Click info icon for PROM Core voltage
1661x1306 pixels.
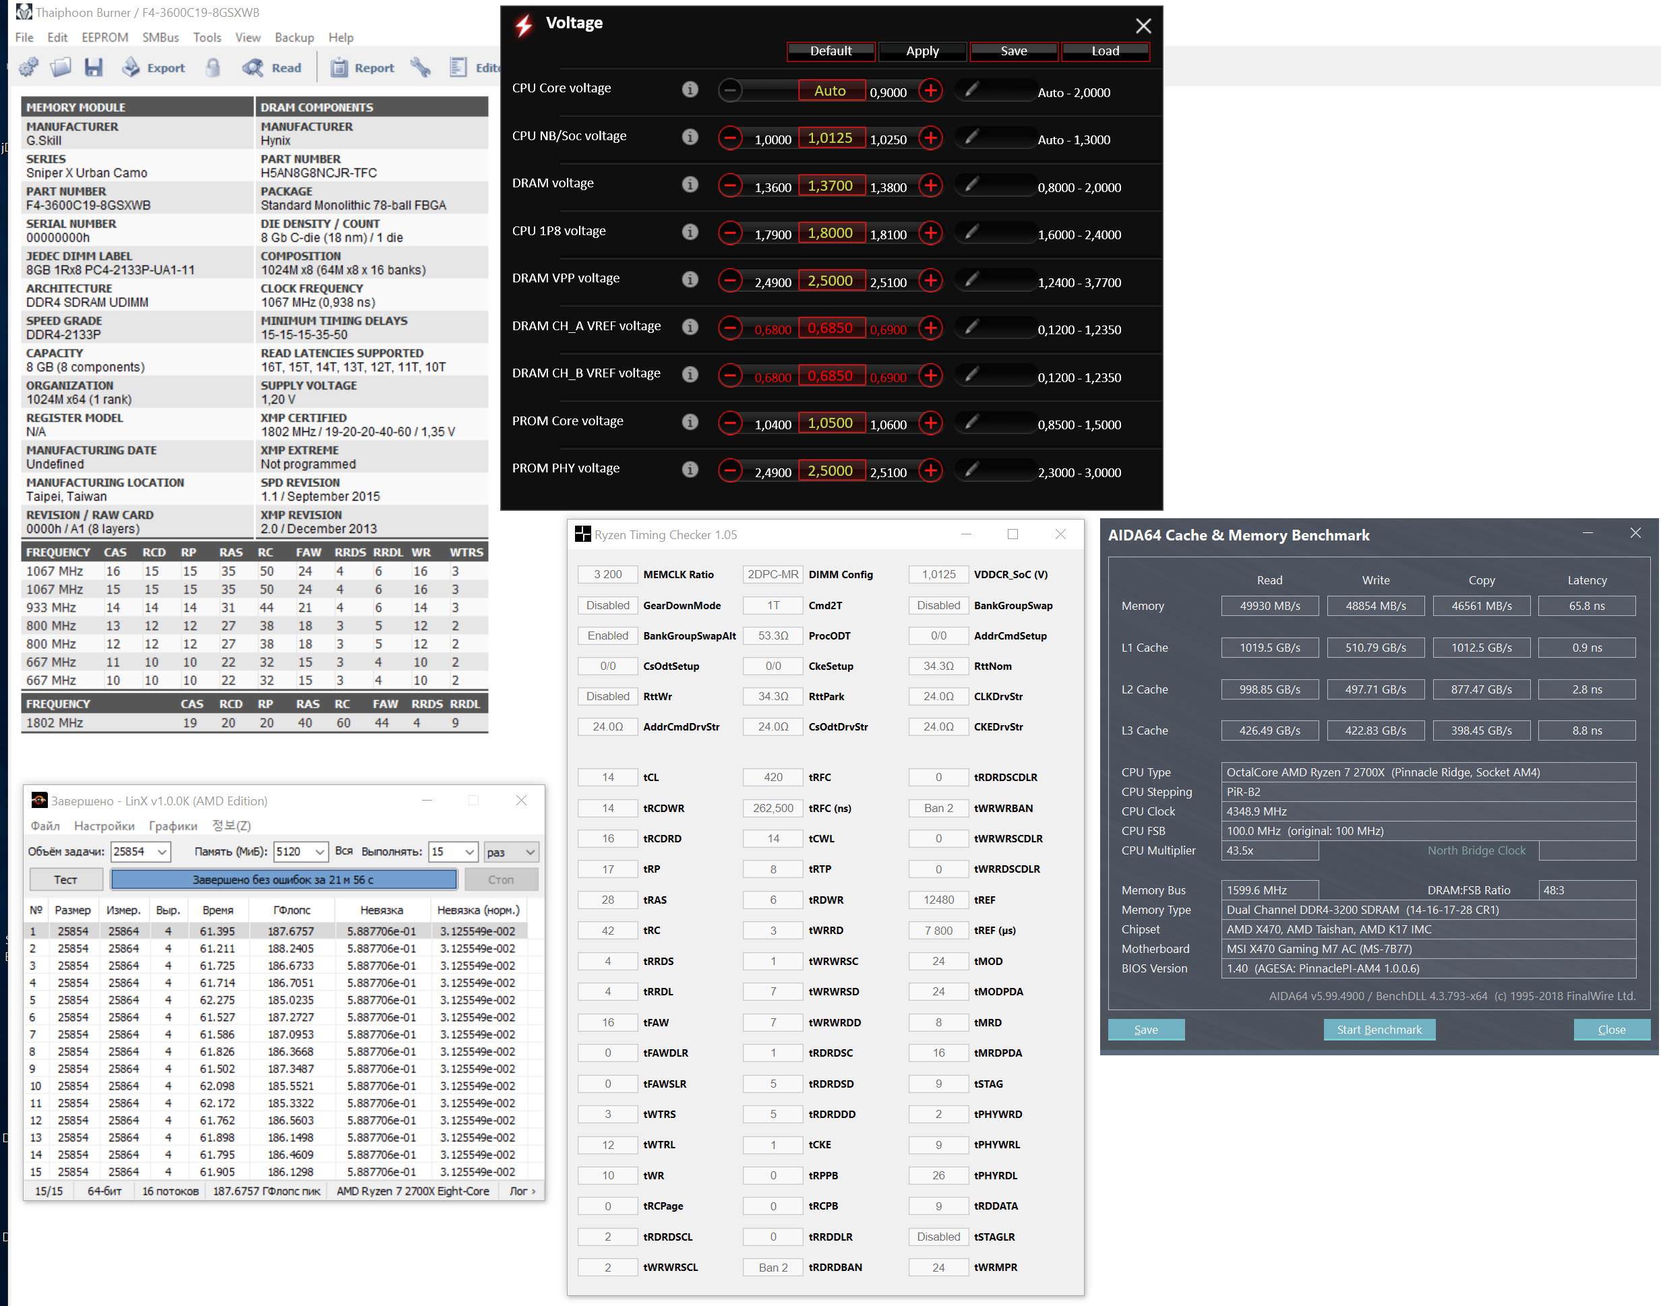(x=690, y=422)
